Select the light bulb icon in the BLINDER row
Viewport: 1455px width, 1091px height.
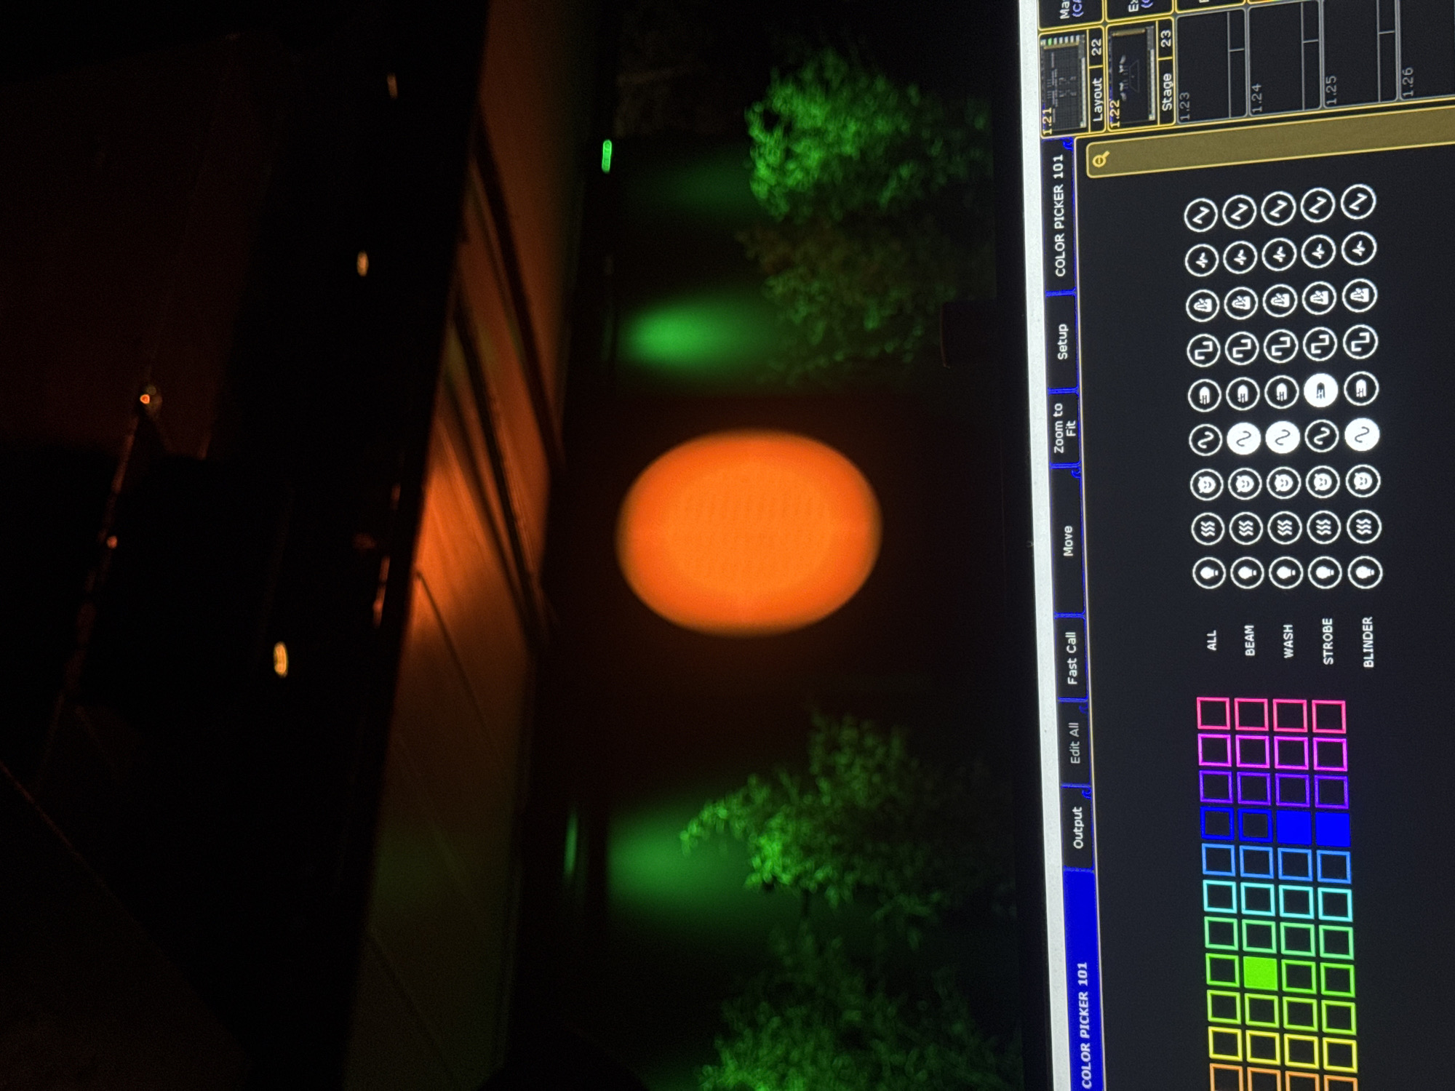1365,572
